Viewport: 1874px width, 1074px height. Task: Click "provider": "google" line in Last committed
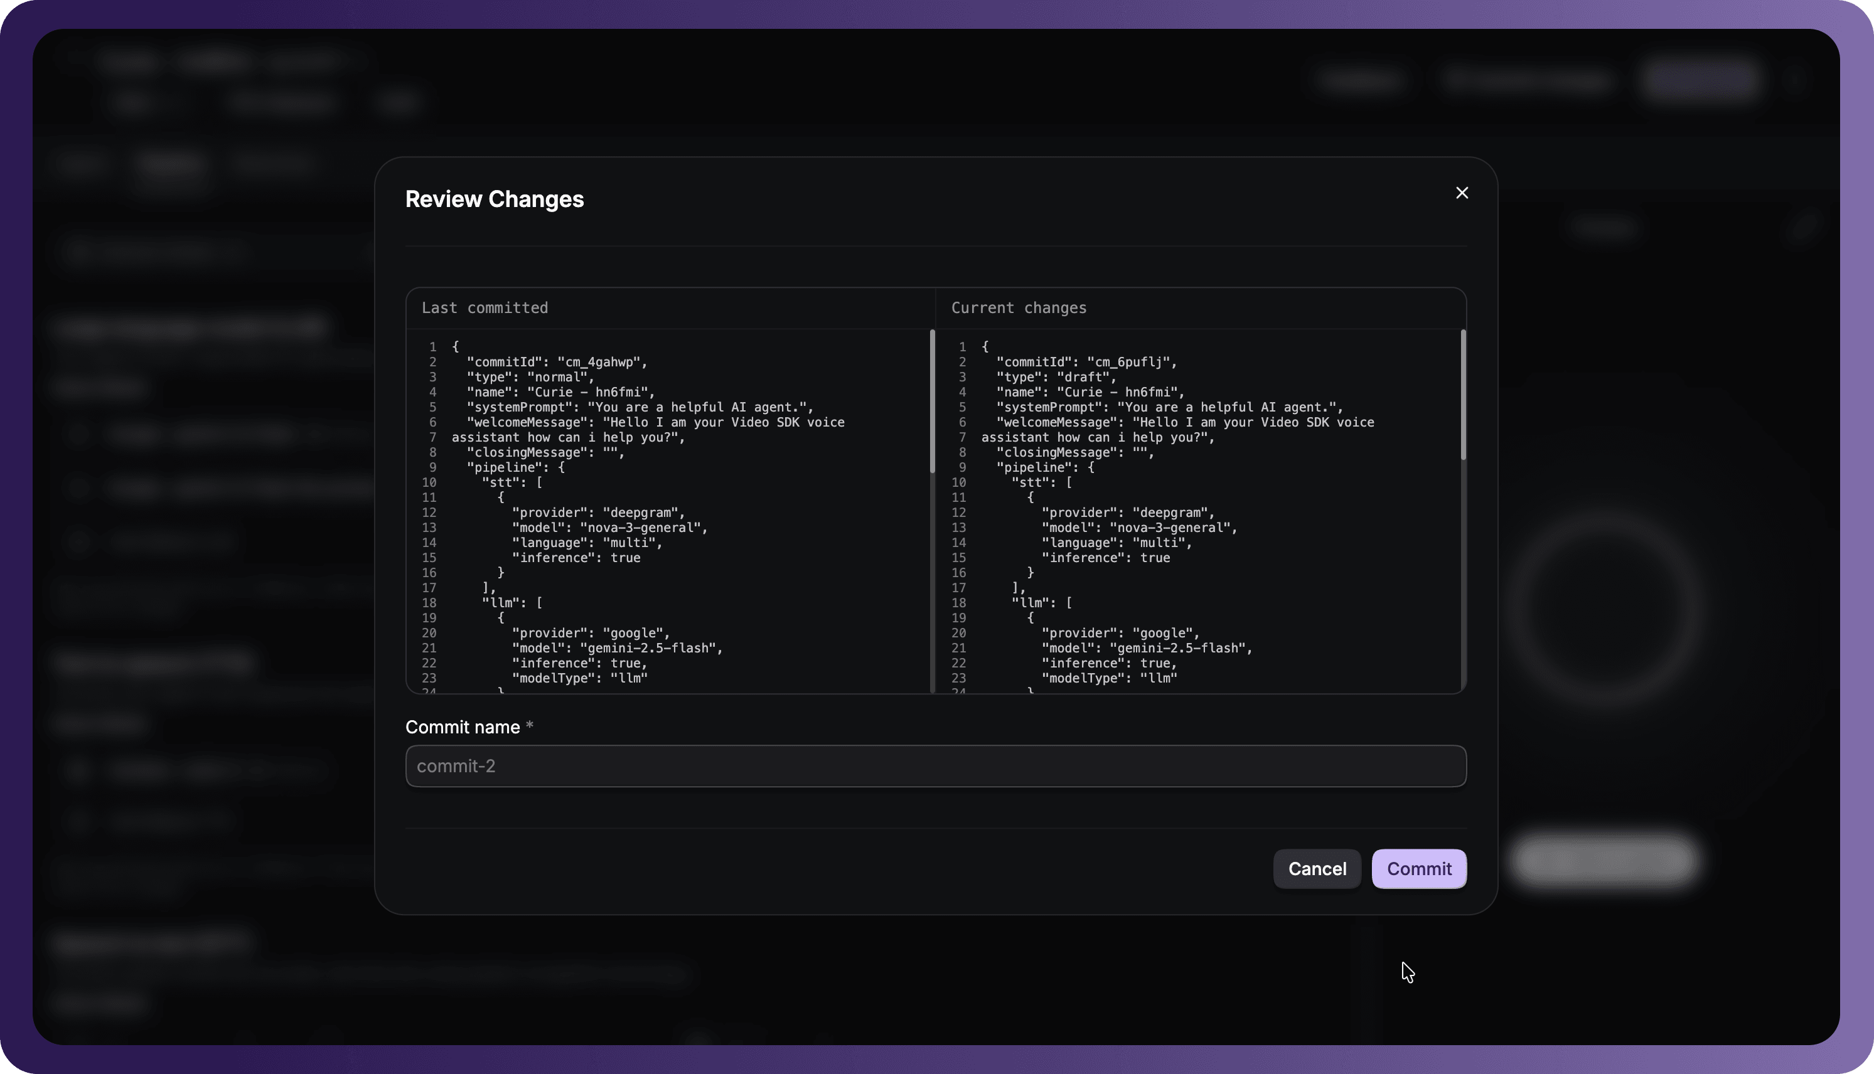tap(591, 633)
